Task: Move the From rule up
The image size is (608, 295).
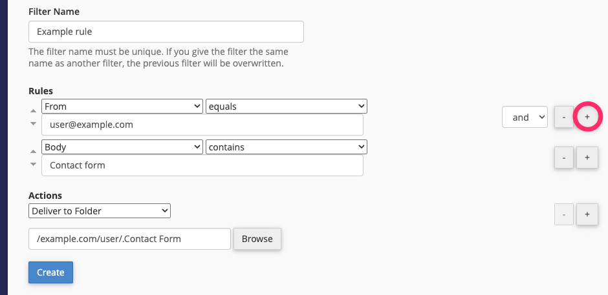Action: [x=34, y=111]
